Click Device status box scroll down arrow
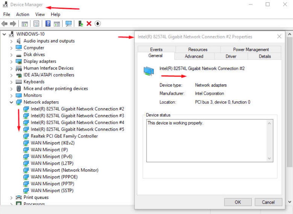Viewport: 293px width, 214px height. pos(269,158)
